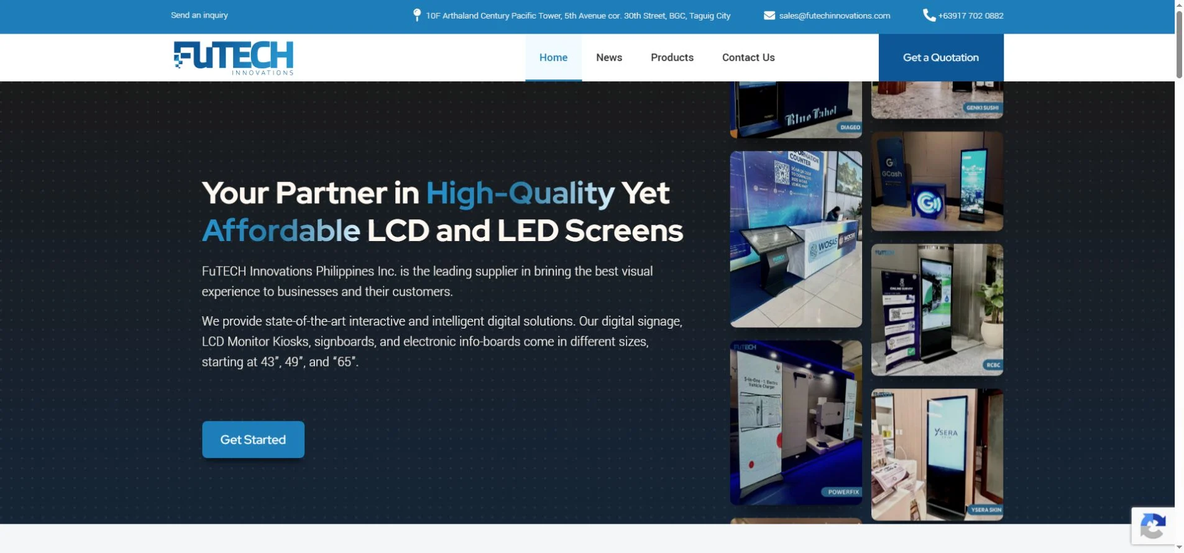Click the "High-Quality" heading text

(x=520, y=193)
